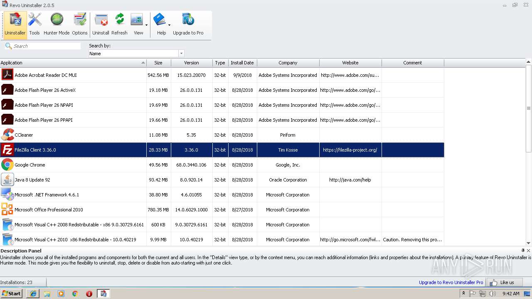
Task: Click the 8/27/2018 install date cell
Action: point(242,210)
